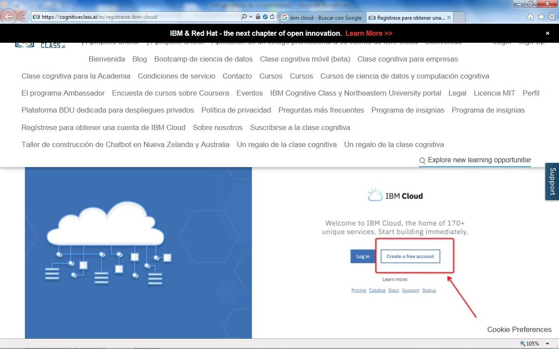The height and width of the screenshot is (349, 559).
Task: Click the Contacto link
Action: [x=237, y=76]
